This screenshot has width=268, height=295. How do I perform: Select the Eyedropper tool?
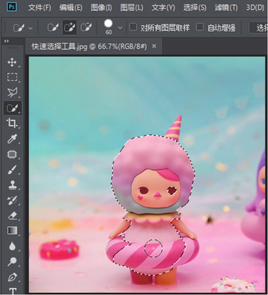(12, 139)
